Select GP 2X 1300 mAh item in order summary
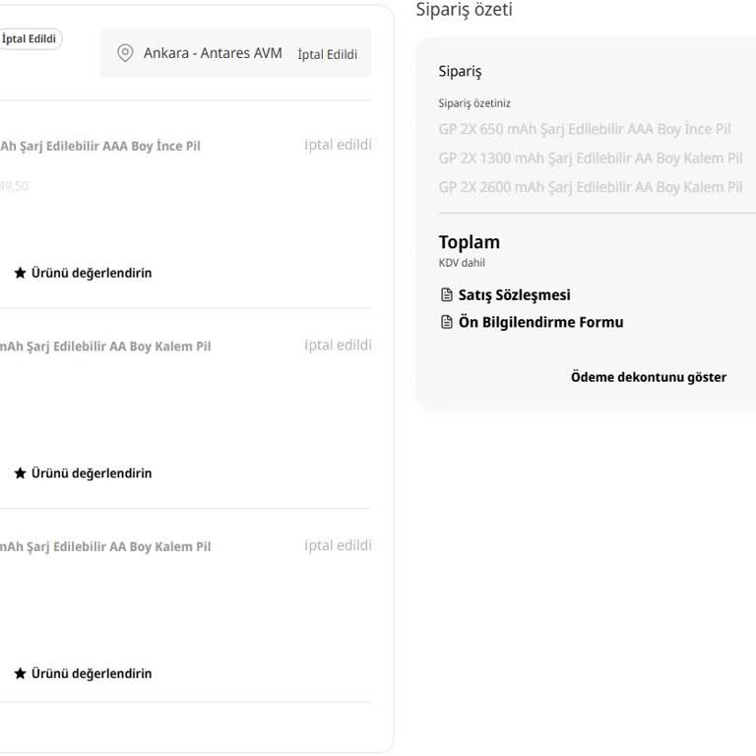This screenshot has height=756, width=756. click(590, 157)
